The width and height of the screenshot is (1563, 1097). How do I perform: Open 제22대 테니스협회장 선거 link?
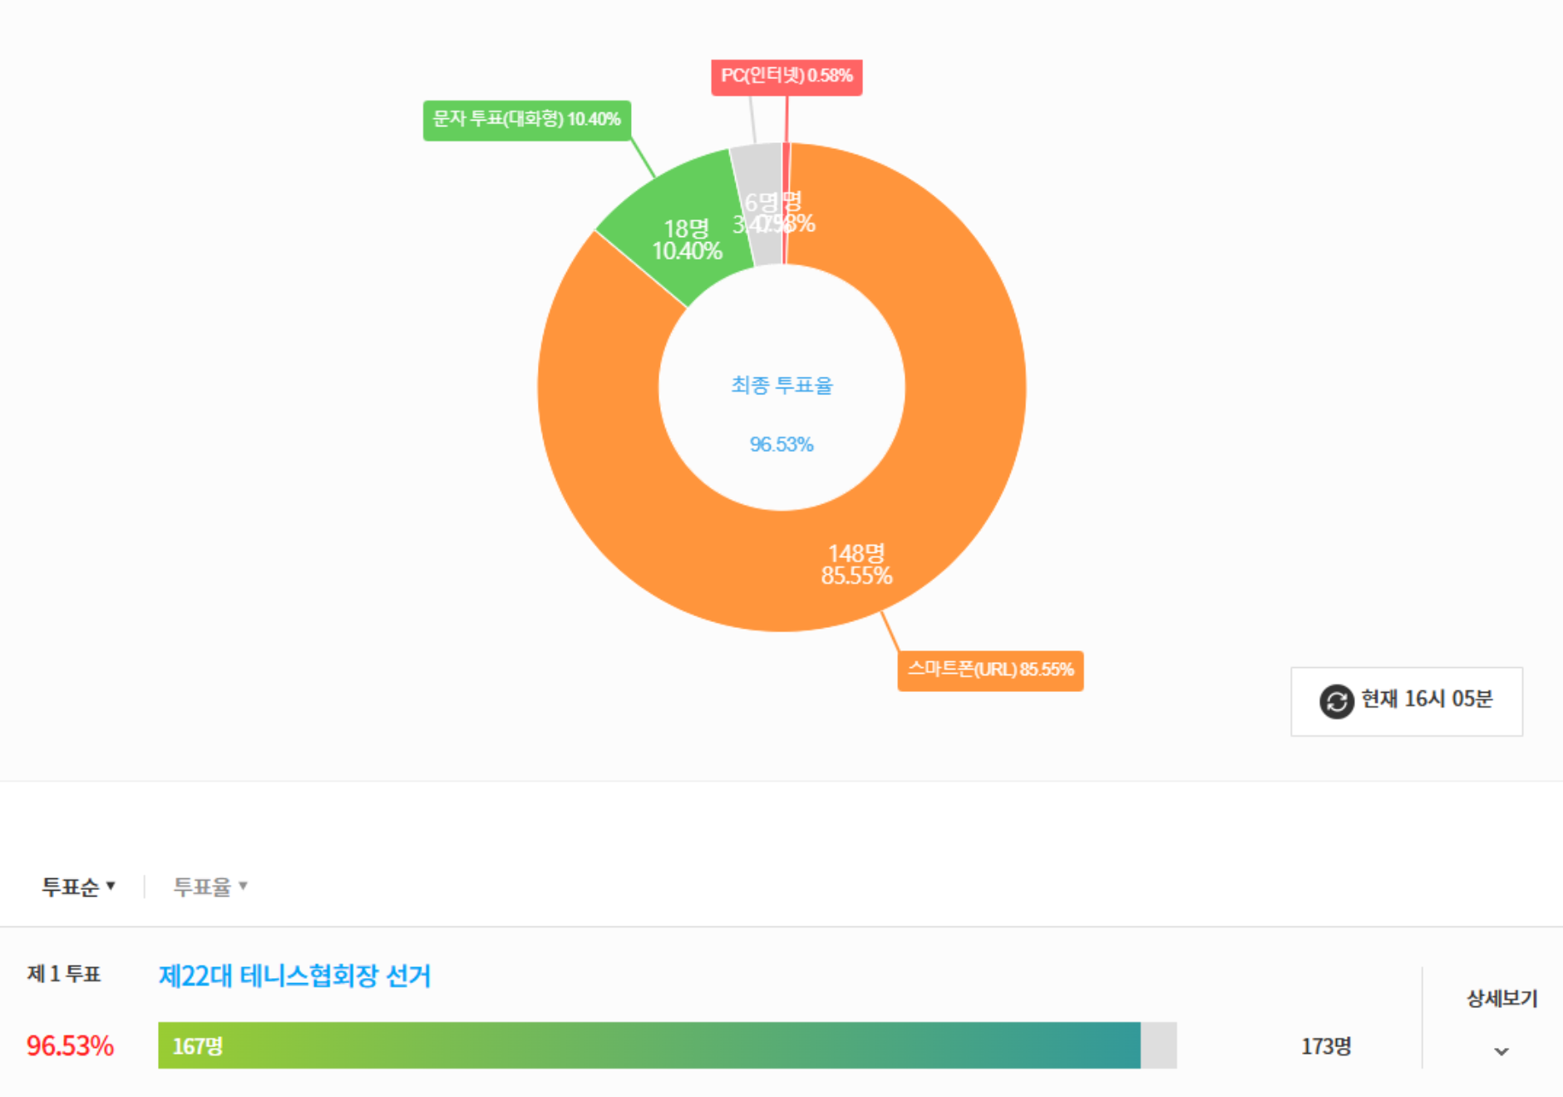click(294, 976)
